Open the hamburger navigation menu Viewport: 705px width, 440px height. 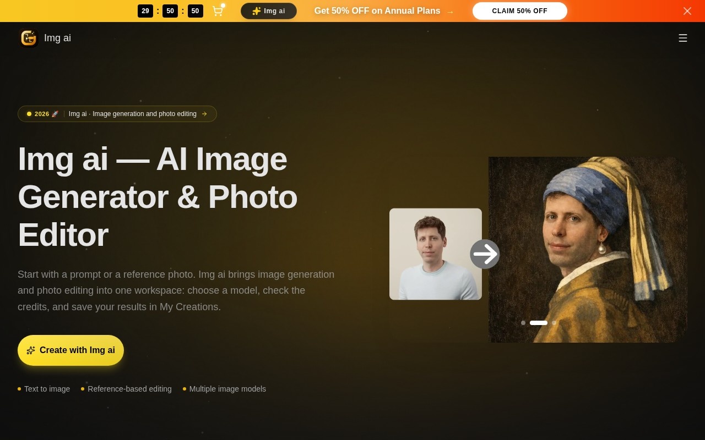point(683,38)
